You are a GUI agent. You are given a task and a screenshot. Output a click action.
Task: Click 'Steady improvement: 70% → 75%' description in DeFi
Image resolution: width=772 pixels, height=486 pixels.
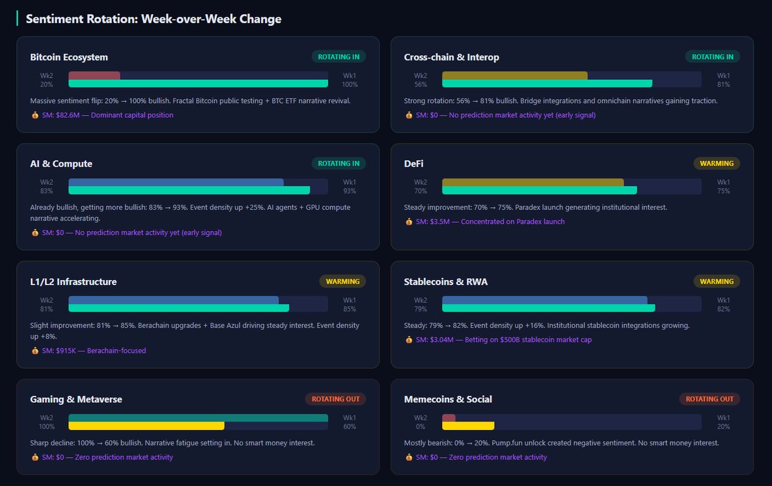coord(535,207)
